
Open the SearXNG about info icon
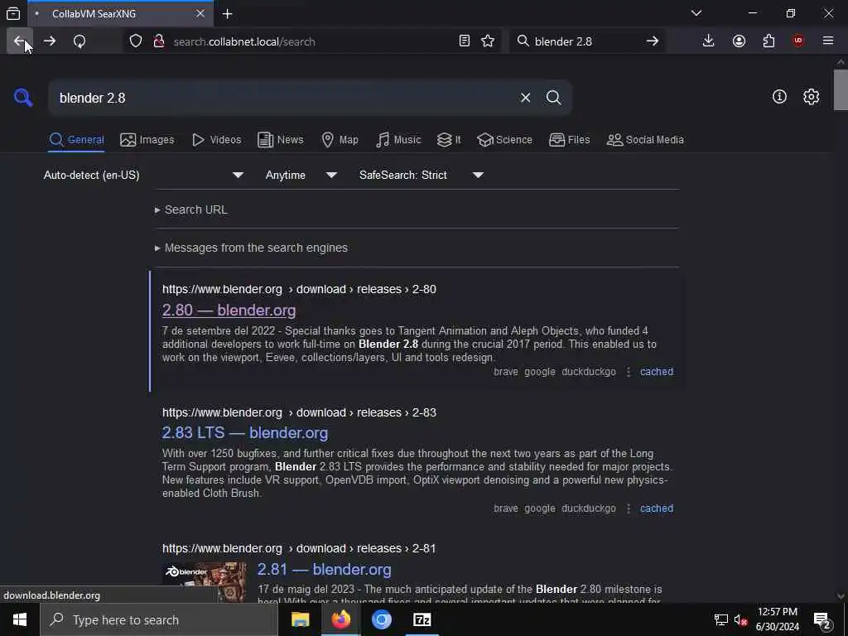pos(779,97)
